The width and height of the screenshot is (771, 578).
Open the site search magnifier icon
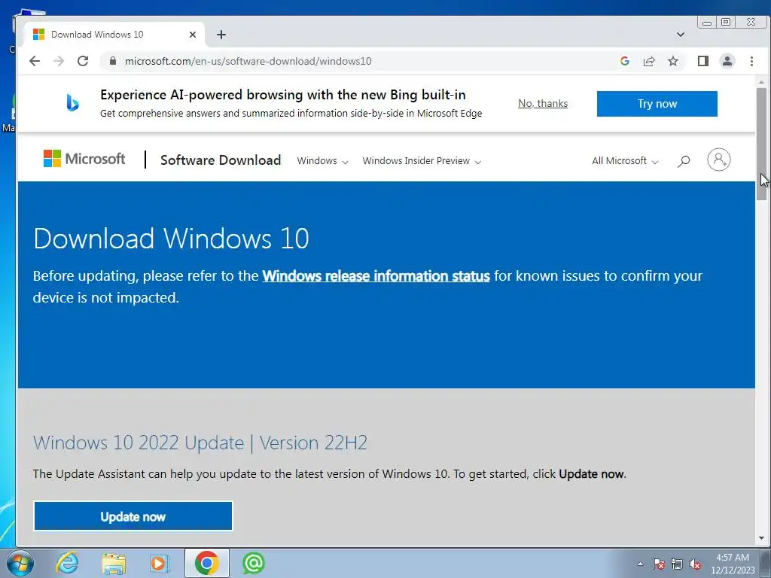(x=684, y=161)
